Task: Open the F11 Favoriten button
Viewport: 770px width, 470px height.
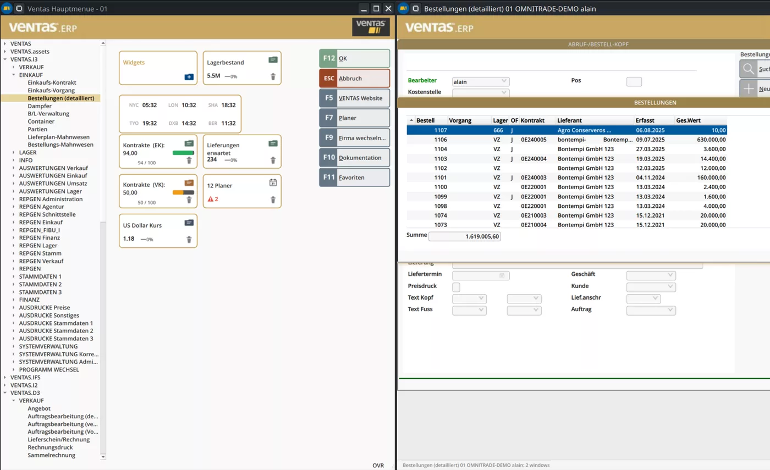Action: click(355, 177)
